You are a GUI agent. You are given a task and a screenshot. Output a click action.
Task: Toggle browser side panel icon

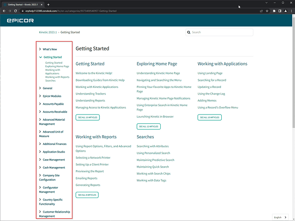[280, 11]
